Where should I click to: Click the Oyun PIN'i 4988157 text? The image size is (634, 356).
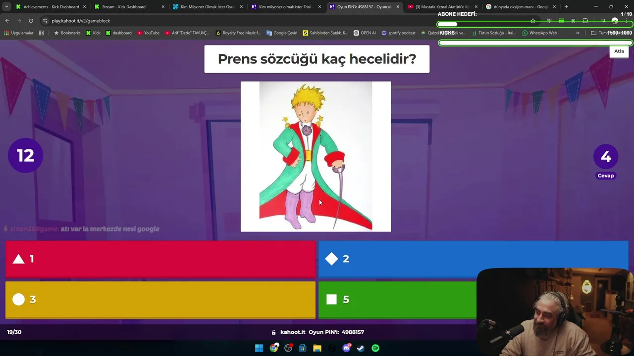click(x=336, y=332)
